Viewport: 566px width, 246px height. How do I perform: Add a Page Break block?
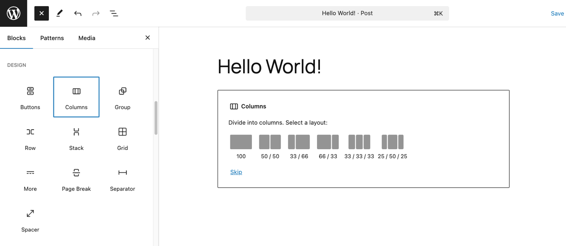76,178
